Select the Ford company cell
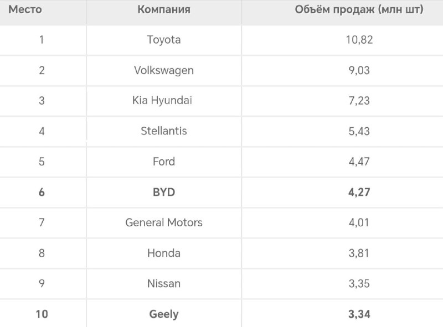Viewport: 443px width, 327px height. pos(164,162)
